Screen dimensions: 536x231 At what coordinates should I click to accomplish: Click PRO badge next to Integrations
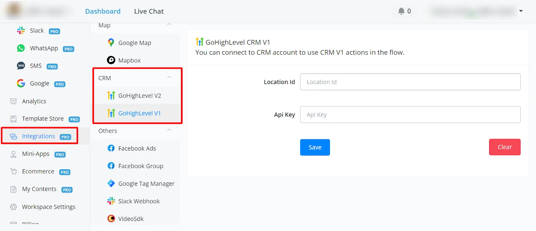(x=65, y=137)
